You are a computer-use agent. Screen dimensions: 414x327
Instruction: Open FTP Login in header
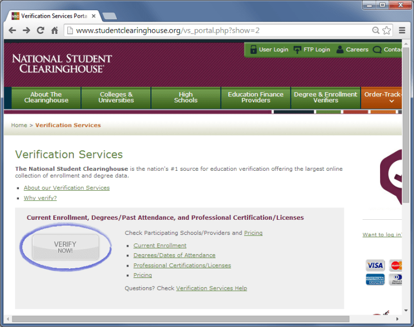coord(312,50)
